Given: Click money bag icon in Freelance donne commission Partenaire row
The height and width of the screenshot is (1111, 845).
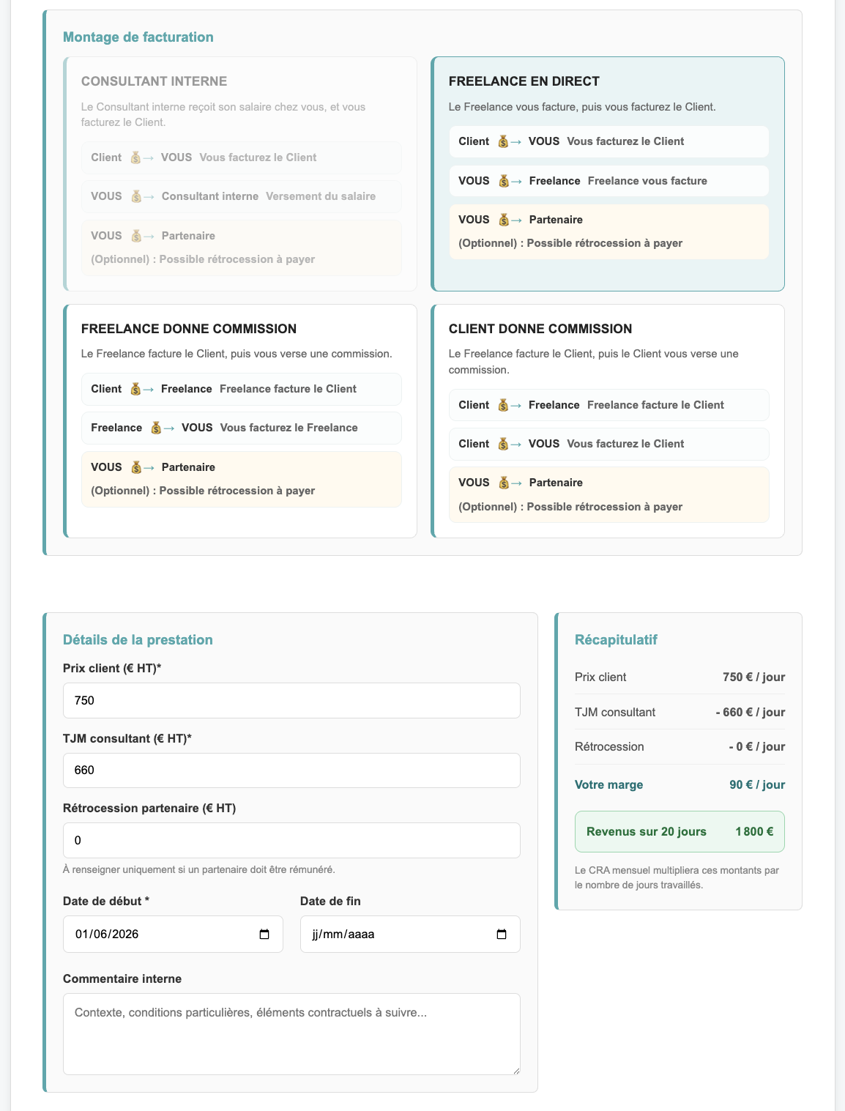Looking at the screenshot, I should (x=135, y=467).
